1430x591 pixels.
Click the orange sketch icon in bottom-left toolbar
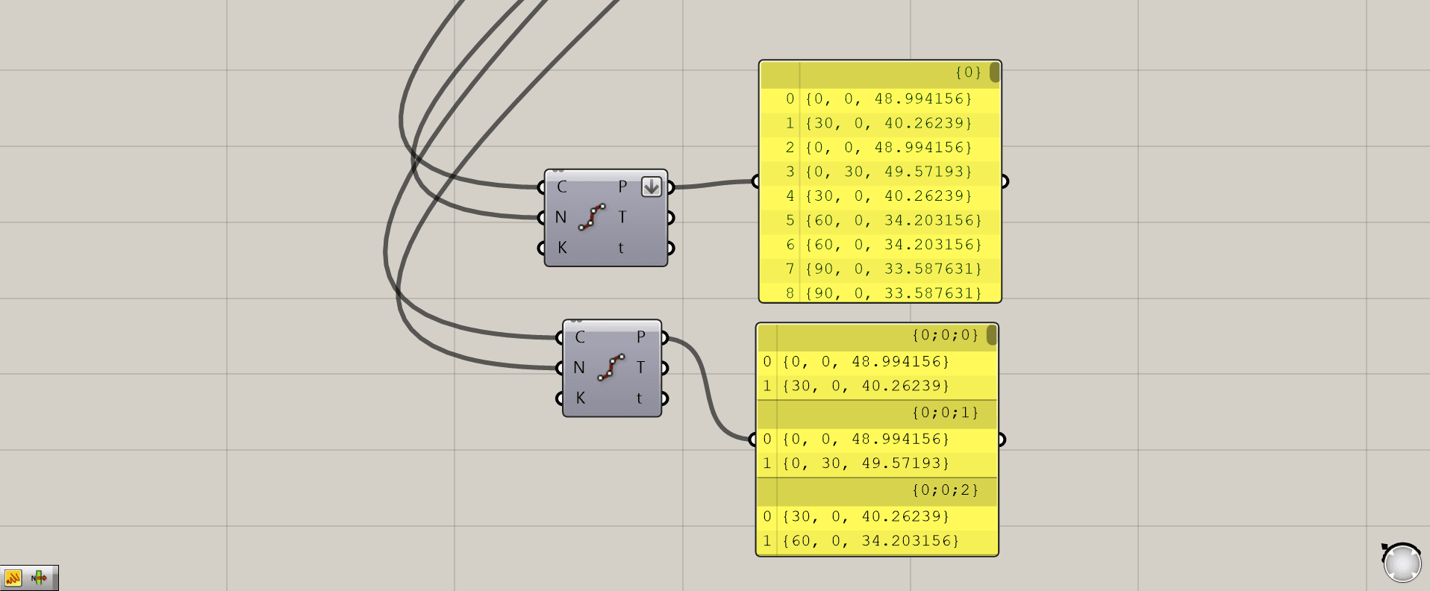point(13,578)
